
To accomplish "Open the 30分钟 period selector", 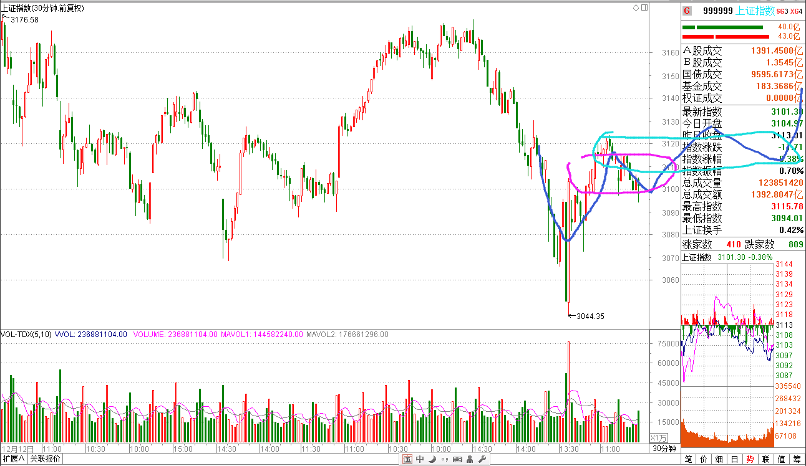I will [x=664, y=449].
